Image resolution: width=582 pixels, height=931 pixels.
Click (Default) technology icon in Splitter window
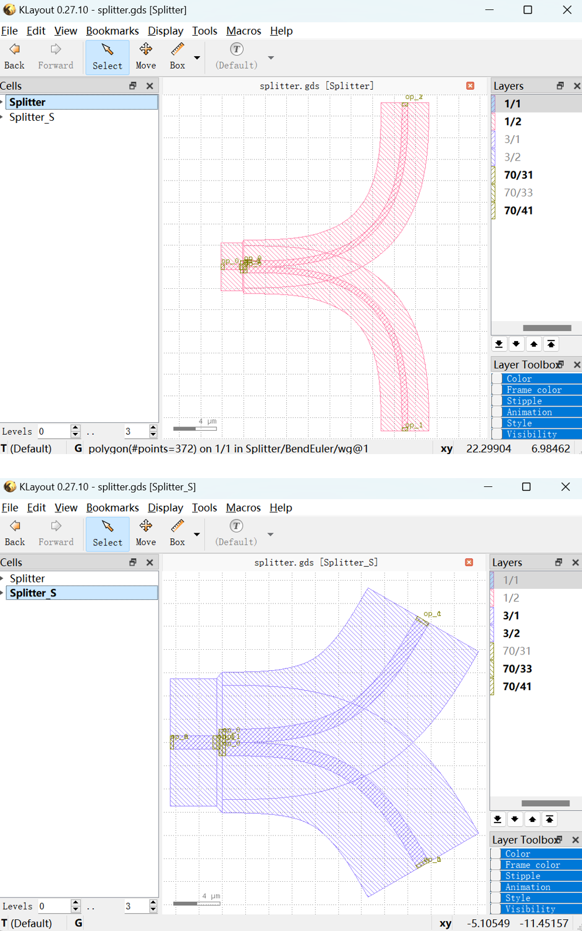pyautogui.click(x=237, y=56)
